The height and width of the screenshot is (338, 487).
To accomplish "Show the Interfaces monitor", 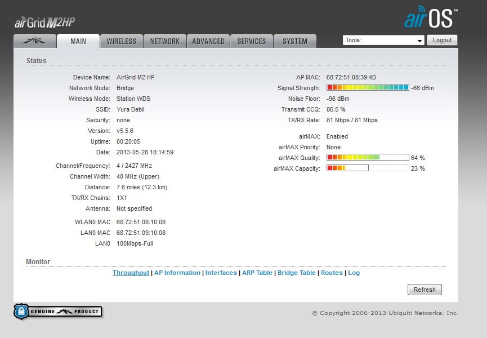I will coord(221,273).
